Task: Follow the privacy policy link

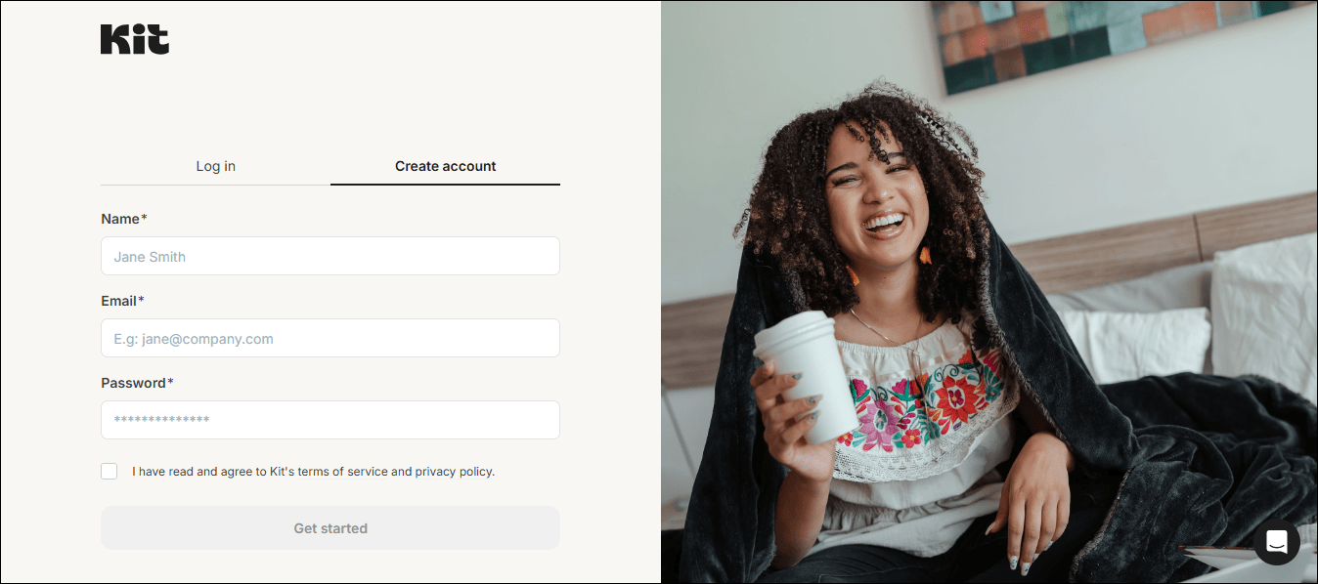Action: (453, 472)
